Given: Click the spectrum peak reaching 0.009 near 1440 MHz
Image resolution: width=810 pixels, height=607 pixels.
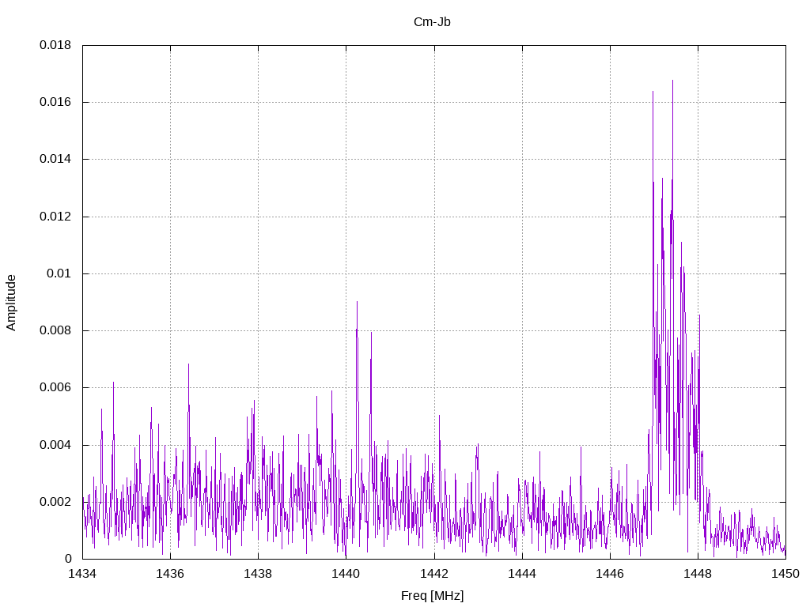Looking at the screenshot, I should pyautogui.click(x=357, y=303).
